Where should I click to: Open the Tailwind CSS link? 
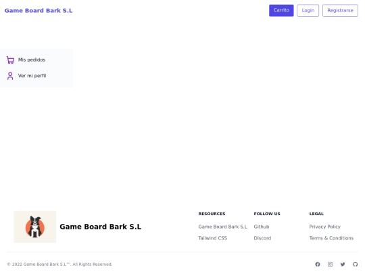point(212,238)
